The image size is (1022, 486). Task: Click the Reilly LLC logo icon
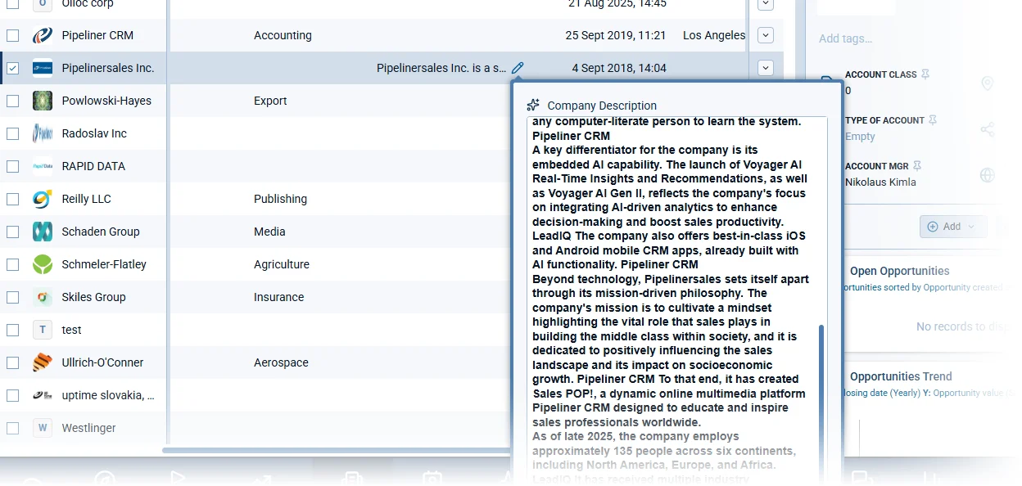pos(43,199)
